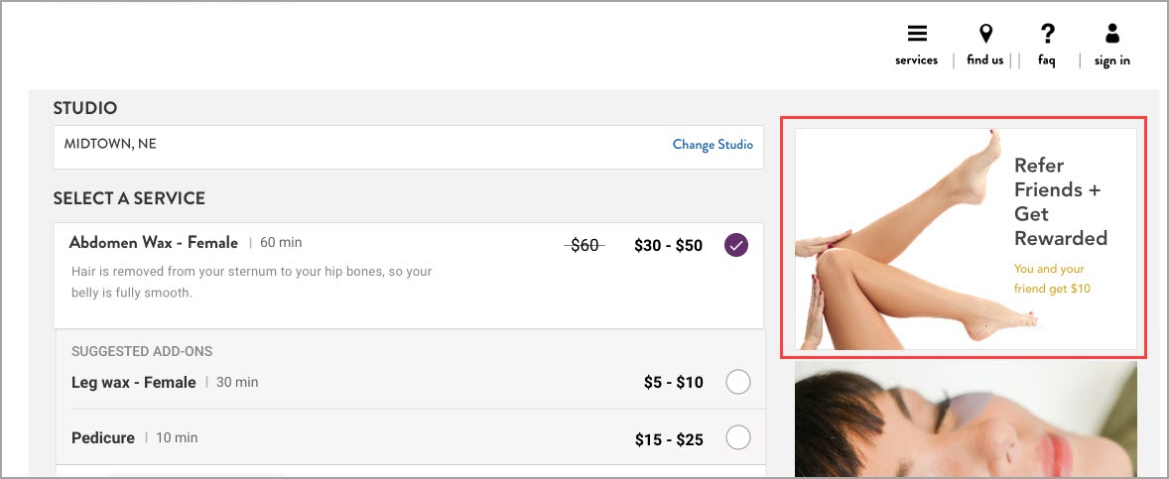Click the Abdomen Wax - Female service title
The height and width of the screenshot is (479, 1169).
(x=154, y=242)
